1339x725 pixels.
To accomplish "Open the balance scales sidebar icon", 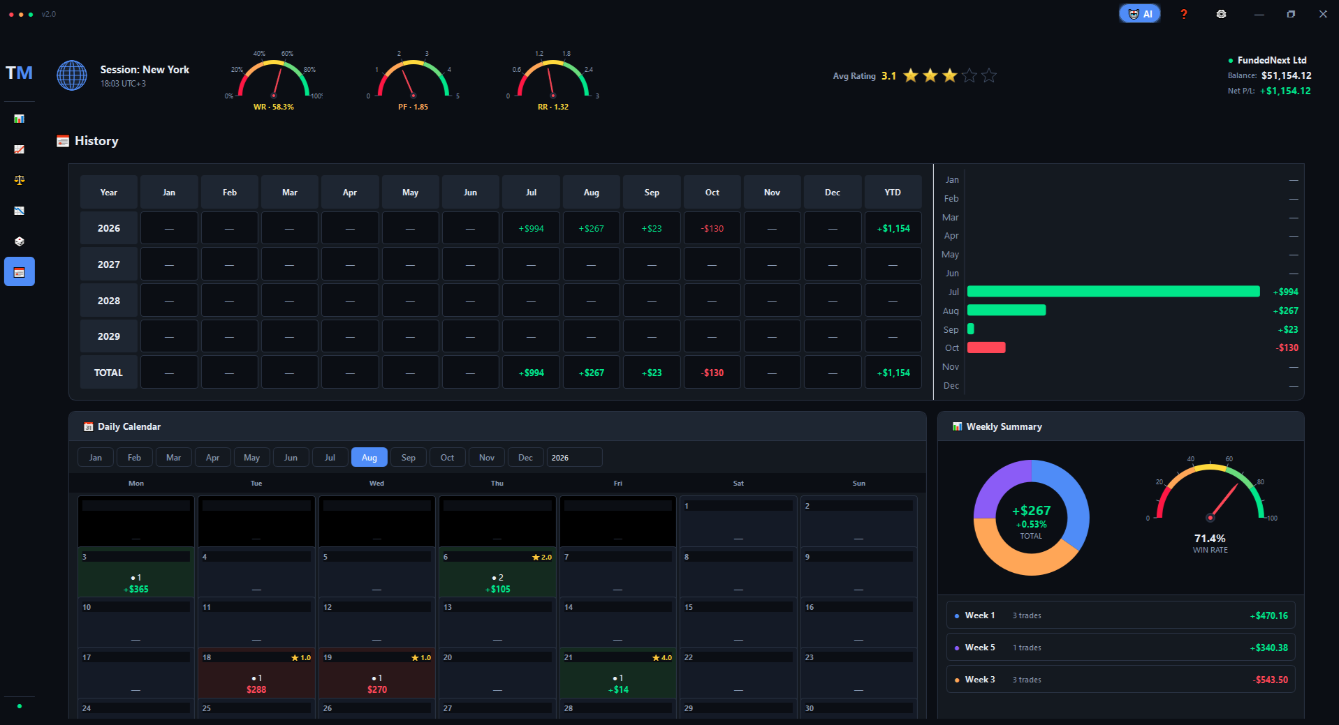I will pyautogui.click(x=20, y=180).
